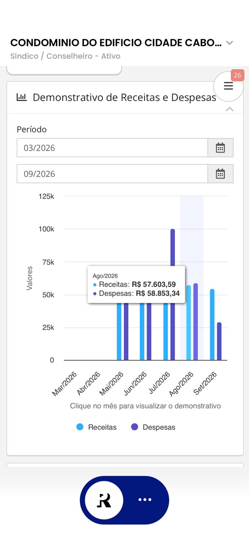Click the 100k y-axis value

click(x=46, y=229)
